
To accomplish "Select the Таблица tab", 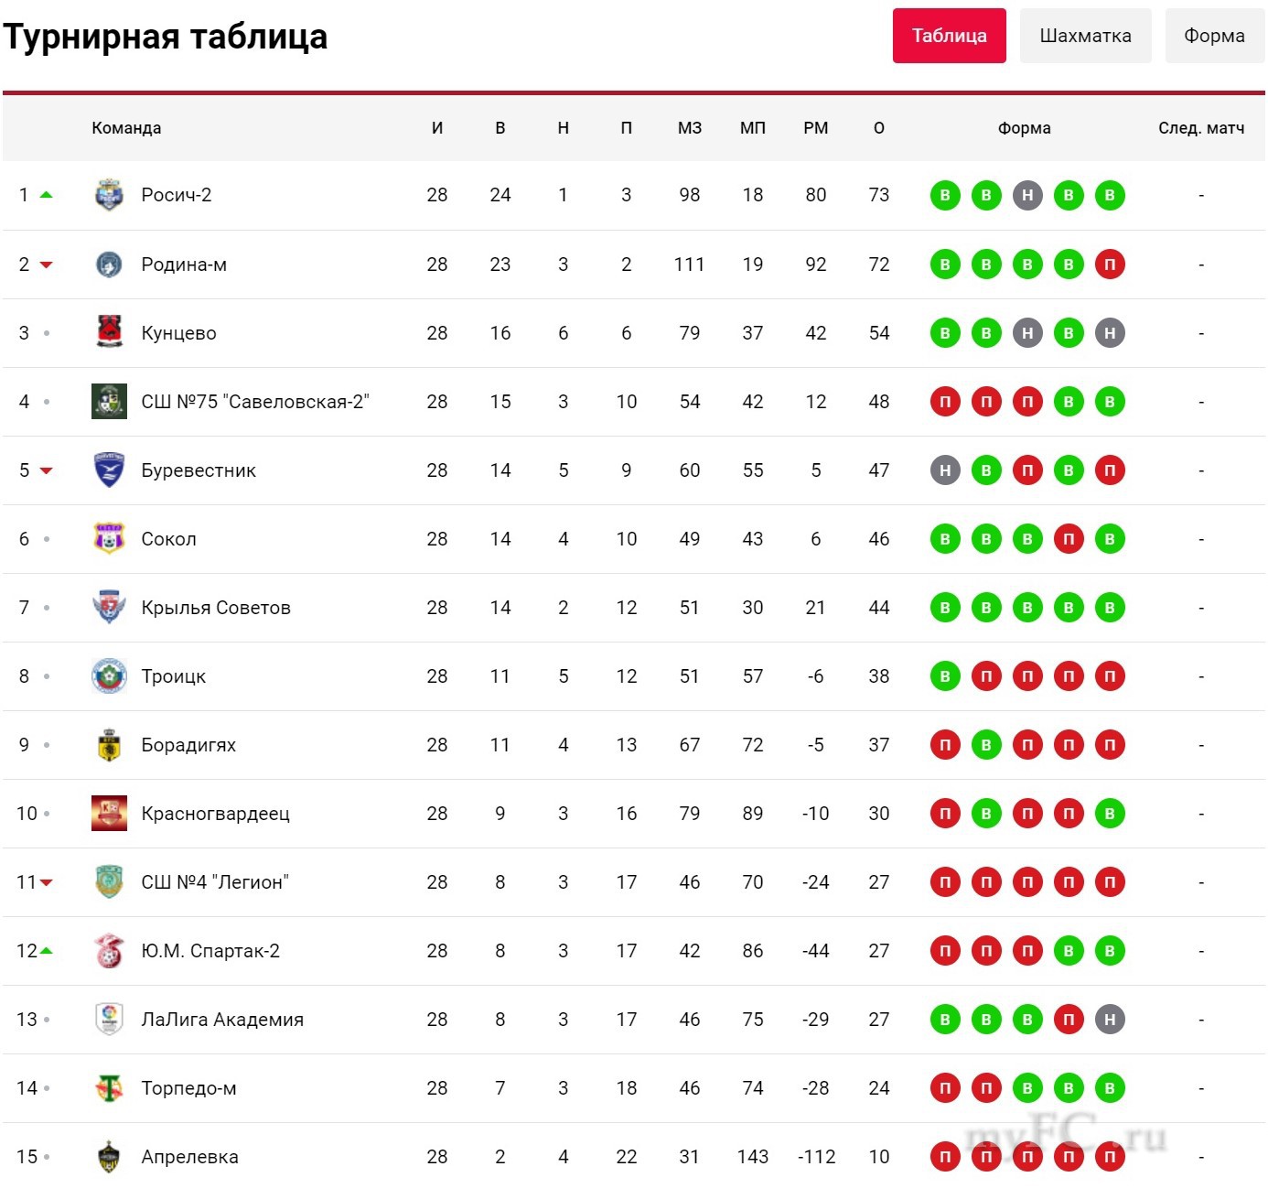I will 949,36.
